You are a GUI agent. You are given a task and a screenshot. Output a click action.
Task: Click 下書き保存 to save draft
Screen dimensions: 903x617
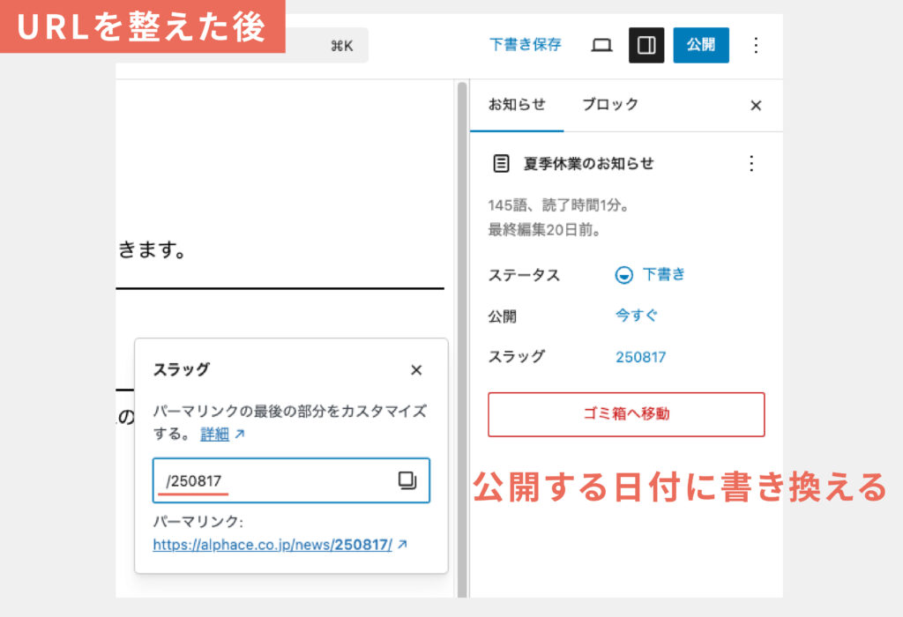click(526, 45)
